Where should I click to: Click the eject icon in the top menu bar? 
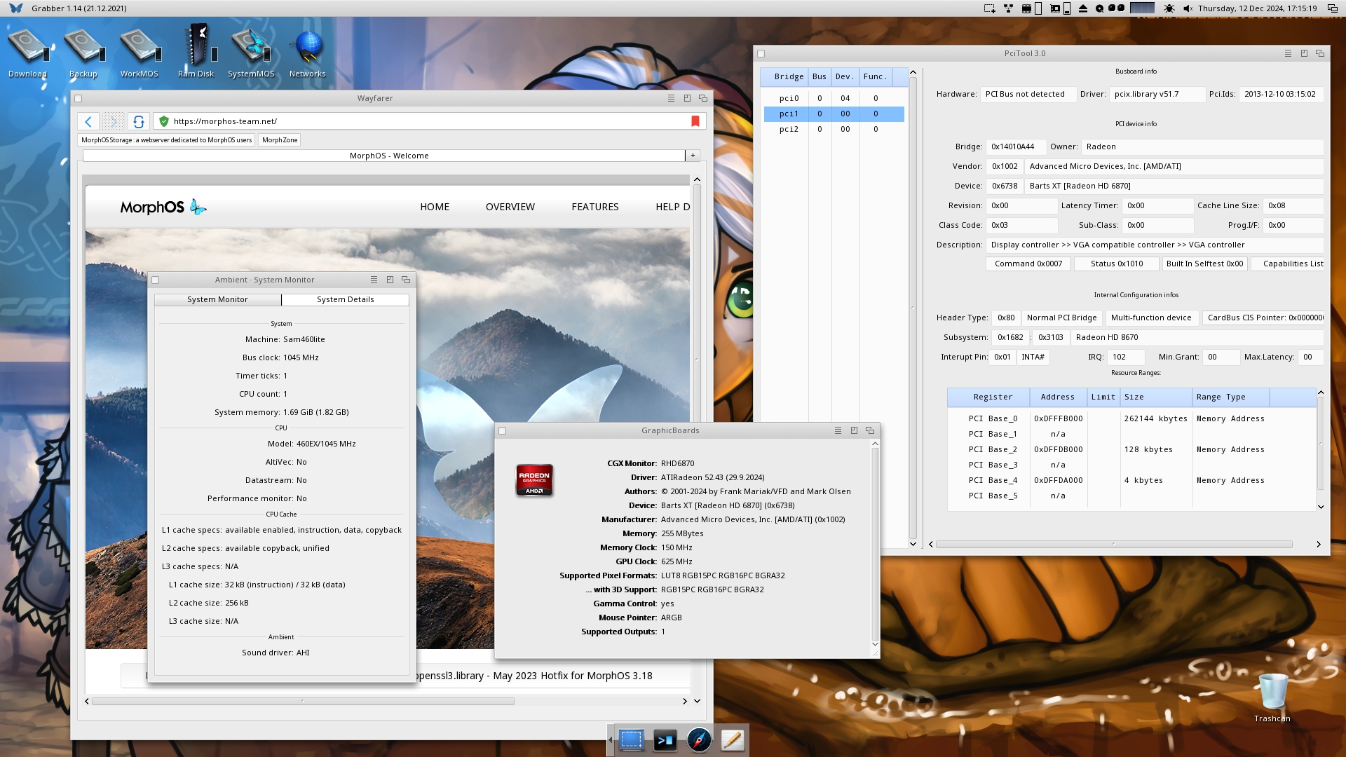coord(1083,8)
